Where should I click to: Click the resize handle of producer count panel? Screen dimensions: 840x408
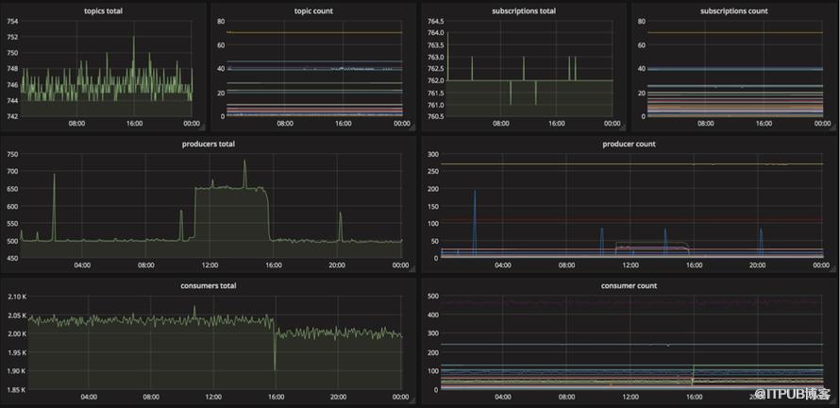pyautogui.click(x=832, y=270)
